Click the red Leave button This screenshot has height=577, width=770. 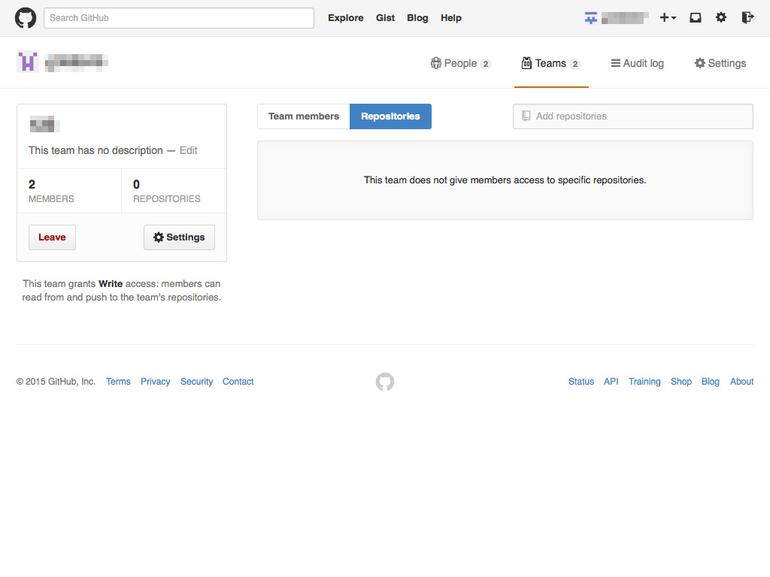52,237
